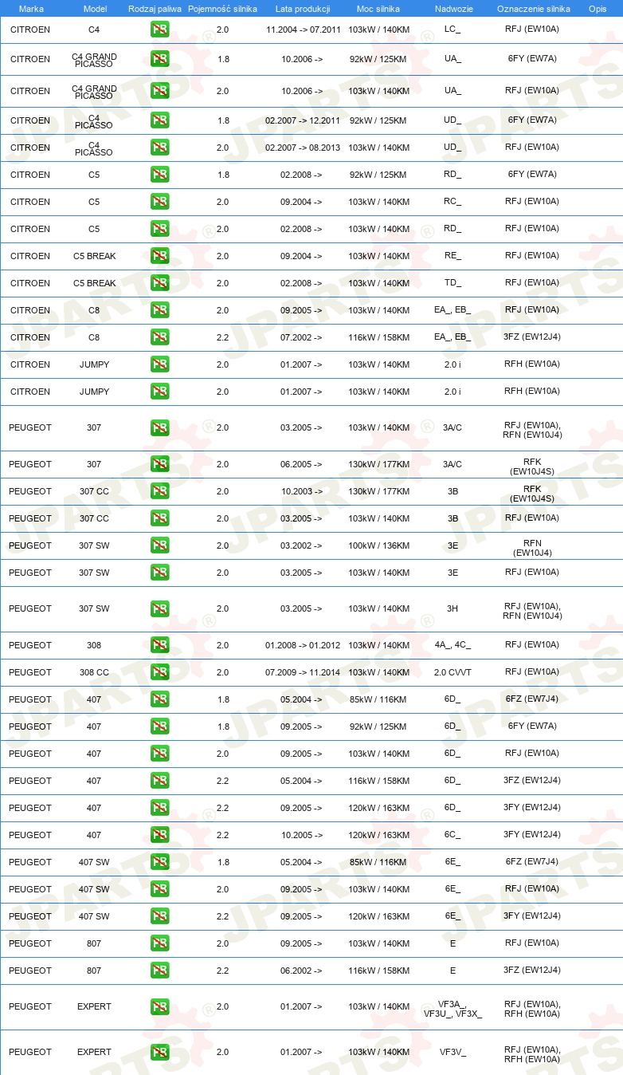Click the RFN (EW10J4) engine code in the 3E row
The height and width of the screenshot is (1075, 623).
[x=532, y=547]
